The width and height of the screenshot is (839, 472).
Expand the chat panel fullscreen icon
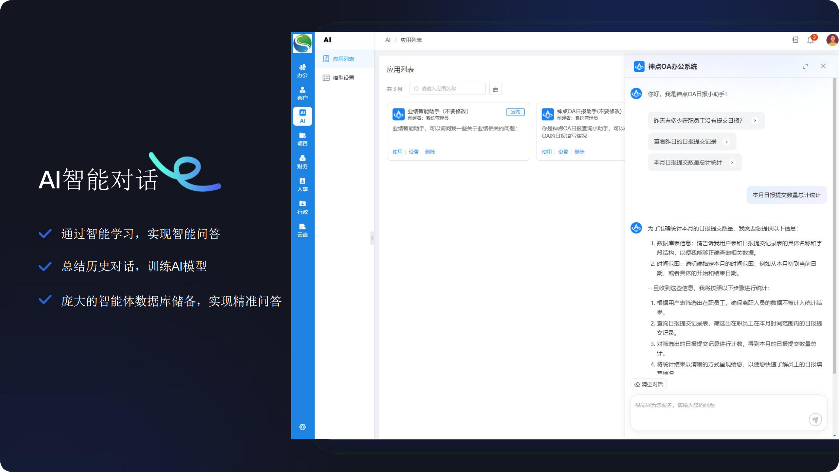[x=805, y=66]
